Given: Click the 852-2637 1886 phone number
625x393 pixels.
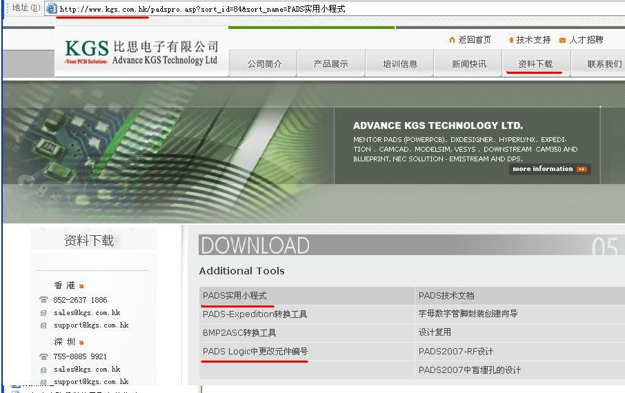Looking at the screenshot, I should 80,300.
